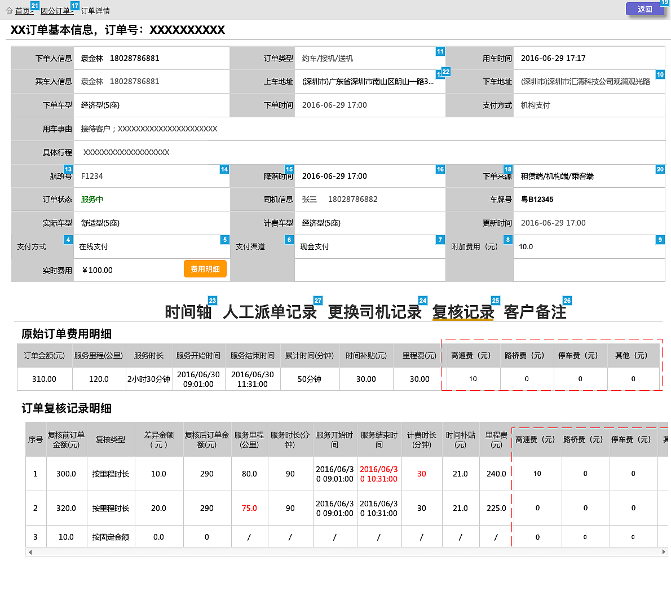Click service duration 2小时30分钟

click(x=149, y=379)
